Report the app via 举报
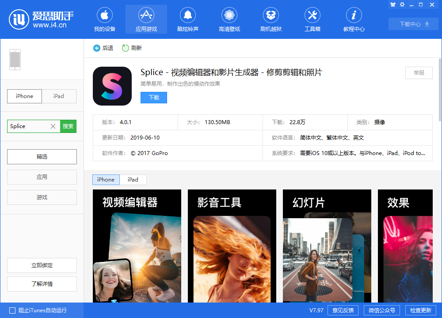 click(x=419, y=73)
